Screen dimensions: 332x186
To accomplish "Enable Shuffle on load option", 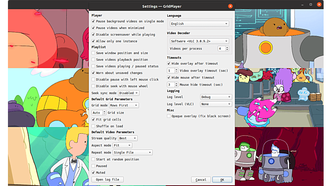I will (94, 126).
